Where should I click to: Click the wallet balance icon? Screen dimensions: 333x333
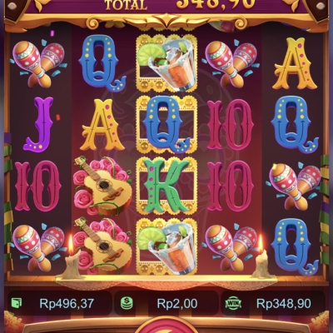17,303
